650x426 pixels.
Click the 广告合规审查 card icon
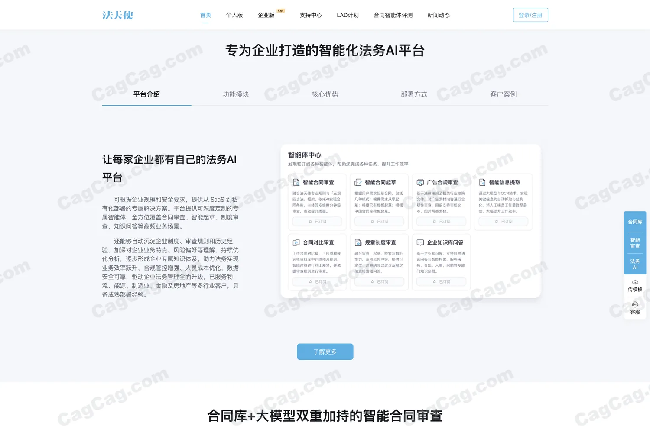click(420, 182)
